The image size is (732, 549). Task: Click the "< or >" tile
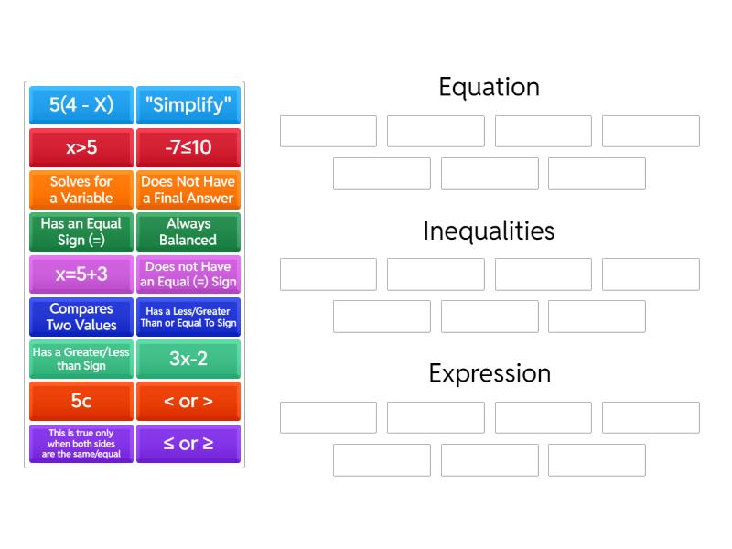click(x=188, y=401)
